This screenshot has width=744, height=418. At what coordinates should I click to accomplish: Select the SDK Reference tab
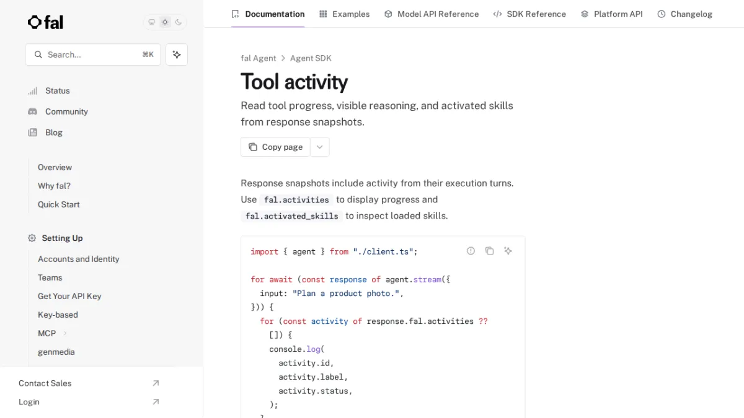529,14
